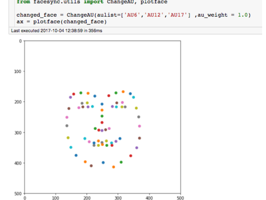Viewport: 266px width, 200px height.
Task: Click the x-axis tick label 500
Action: point(180,198)
